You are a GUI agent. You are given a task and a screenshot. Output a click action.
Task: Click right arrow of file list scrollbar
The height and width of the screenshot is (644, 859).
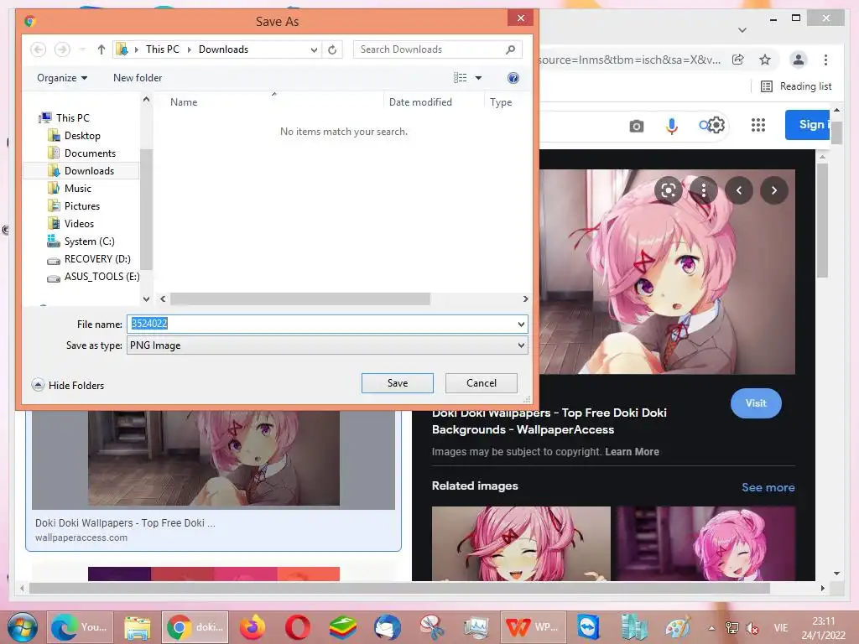[525, 299]
